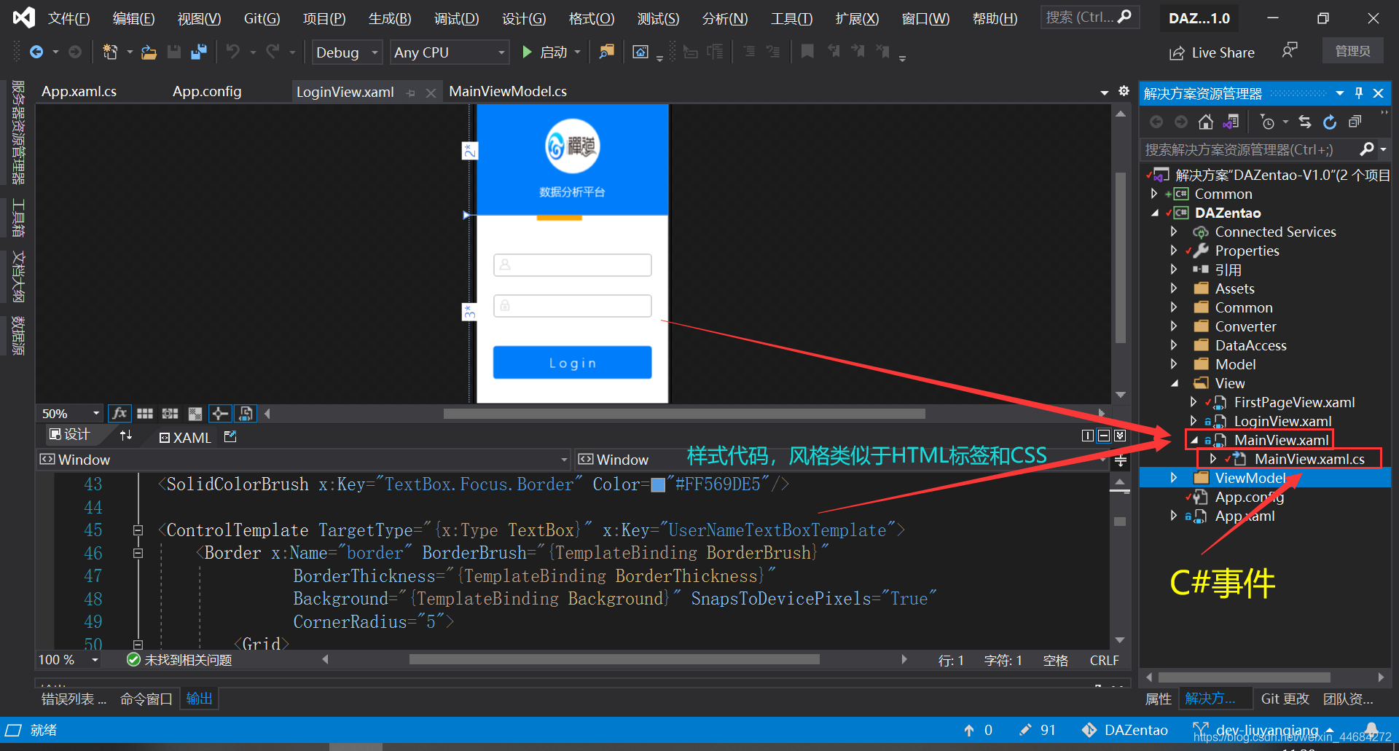Screen dimensions: 1399x751
Task: Open the left Window element dropdown
Action: (564, 460)
